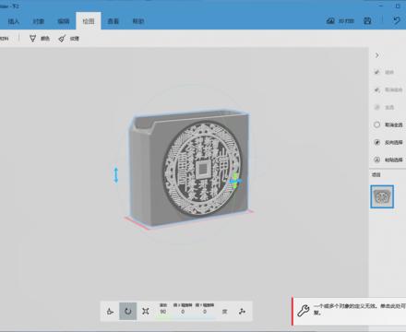Screen dimensions: 406x332
Task: Open the 查看 View tab
Action: click(x=113, y=21)
